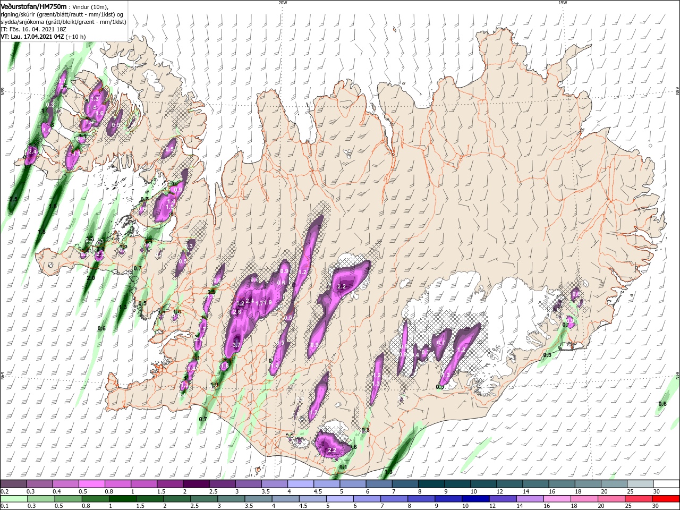Viewport: 680px width, 510px height.
Task: Pick bright red bottom swatch starting at 30
Action: (x=666, y=499)
